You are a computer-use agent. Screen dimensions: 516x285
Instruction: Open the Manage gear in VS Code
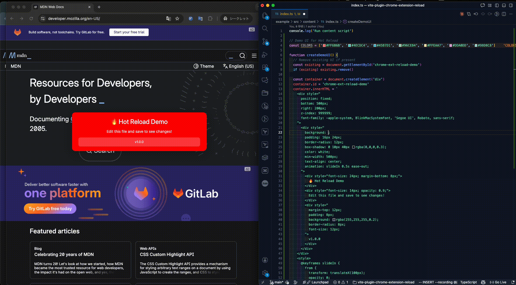(x=265, y=273)
